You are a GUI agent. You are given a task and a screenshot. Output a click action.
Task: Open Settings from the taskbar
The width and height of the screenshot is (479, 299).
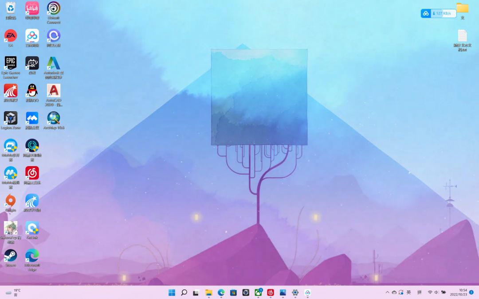coord(295,293)
